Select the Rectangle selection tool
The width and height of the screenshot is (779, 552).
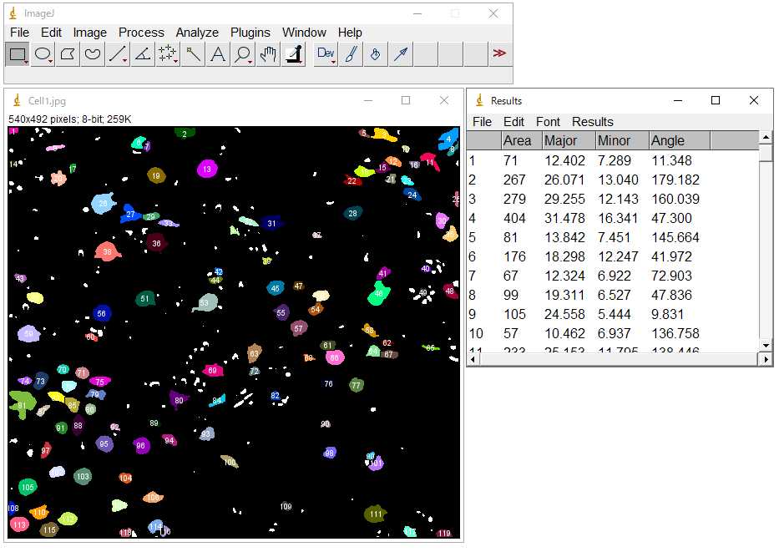point(18,54)
